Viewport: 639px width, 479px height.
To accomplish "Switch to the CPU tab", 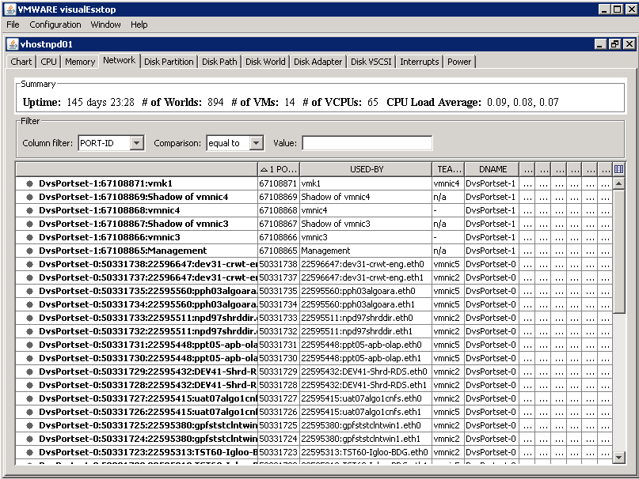I will [48, 62].
